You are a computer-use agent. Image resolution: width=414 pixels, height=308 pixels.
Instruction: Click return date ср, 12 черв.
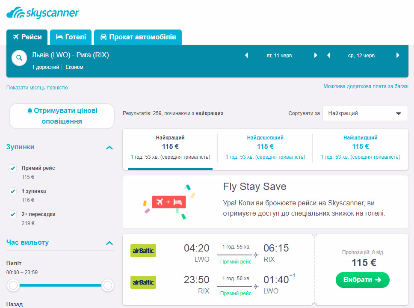362,56
